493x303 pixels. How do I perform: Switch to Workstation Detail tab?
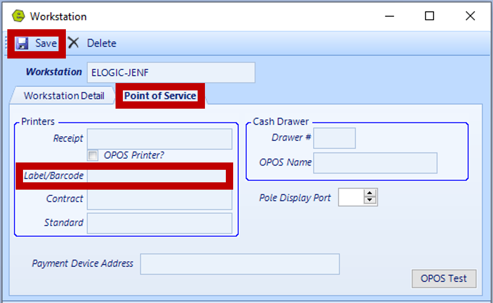click(x=64, y=96)
